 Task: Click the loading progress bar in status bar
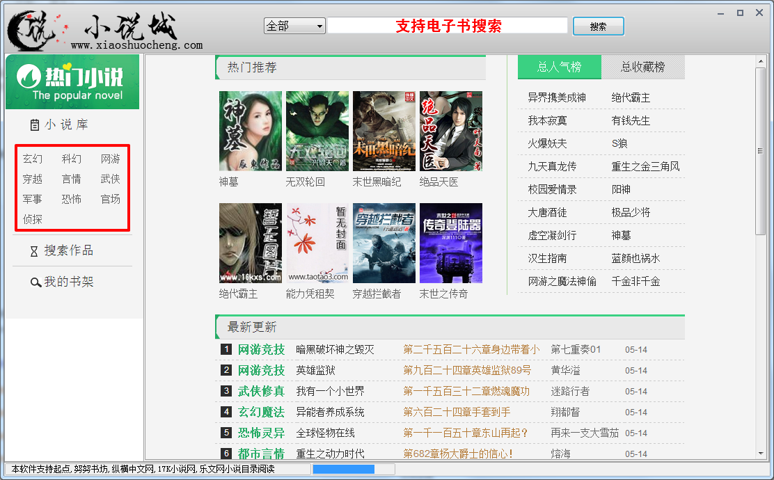coord(343,469)
